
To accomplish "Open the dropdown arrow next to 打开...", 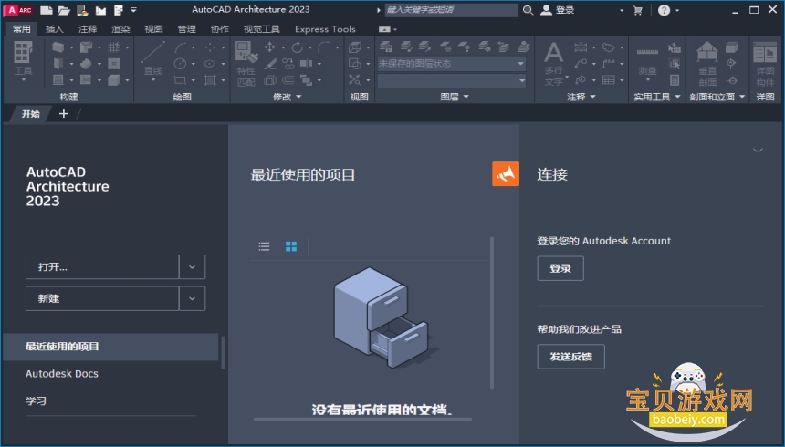I will click(x=192, y=266).
